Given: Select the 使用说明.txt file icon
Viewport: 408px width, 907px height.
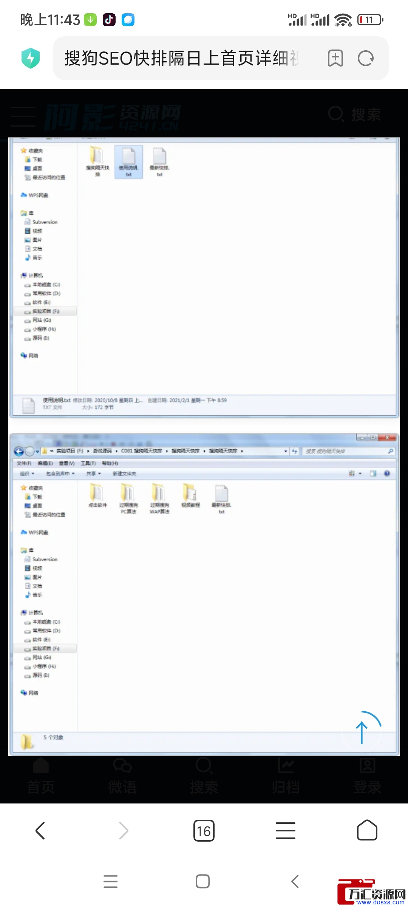Looking at the screenshot, I should (128, 162).
